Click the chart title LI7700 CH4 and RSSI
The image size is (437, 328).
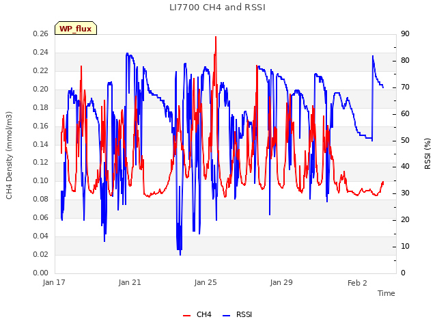[217, 8]
